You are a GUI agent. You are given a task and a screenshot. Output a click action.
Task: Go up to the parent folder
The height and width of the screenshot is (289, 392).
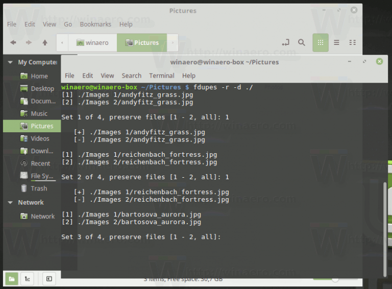pos(45,43)
